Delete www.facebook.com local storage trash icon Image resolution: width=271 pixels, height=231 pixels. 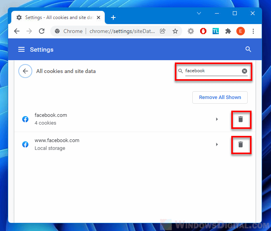(x=241, y=144)
